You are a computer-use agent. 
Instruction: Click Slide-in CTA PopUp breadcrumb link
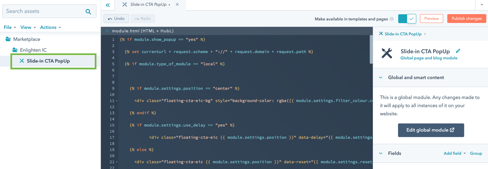pyautogui.click(x=403, y=34)
